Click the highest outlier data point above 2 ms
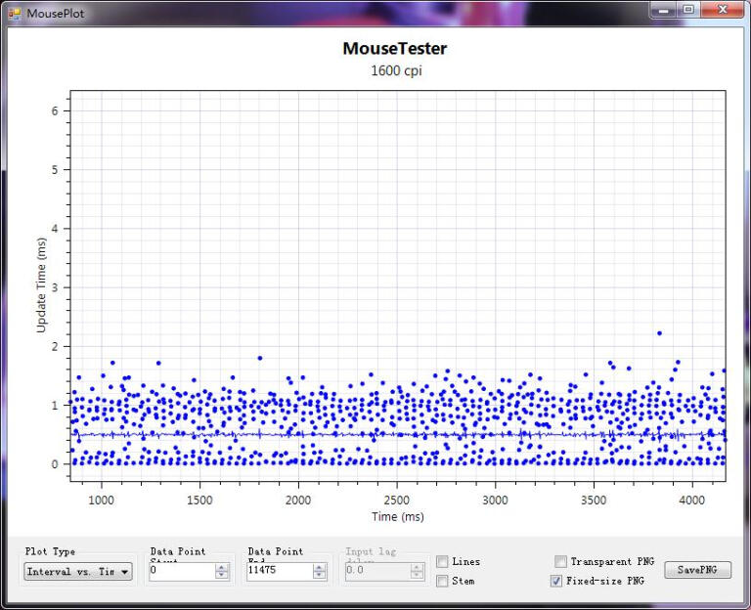The width and height of the screenshot is (751, 610). point(659,333)
